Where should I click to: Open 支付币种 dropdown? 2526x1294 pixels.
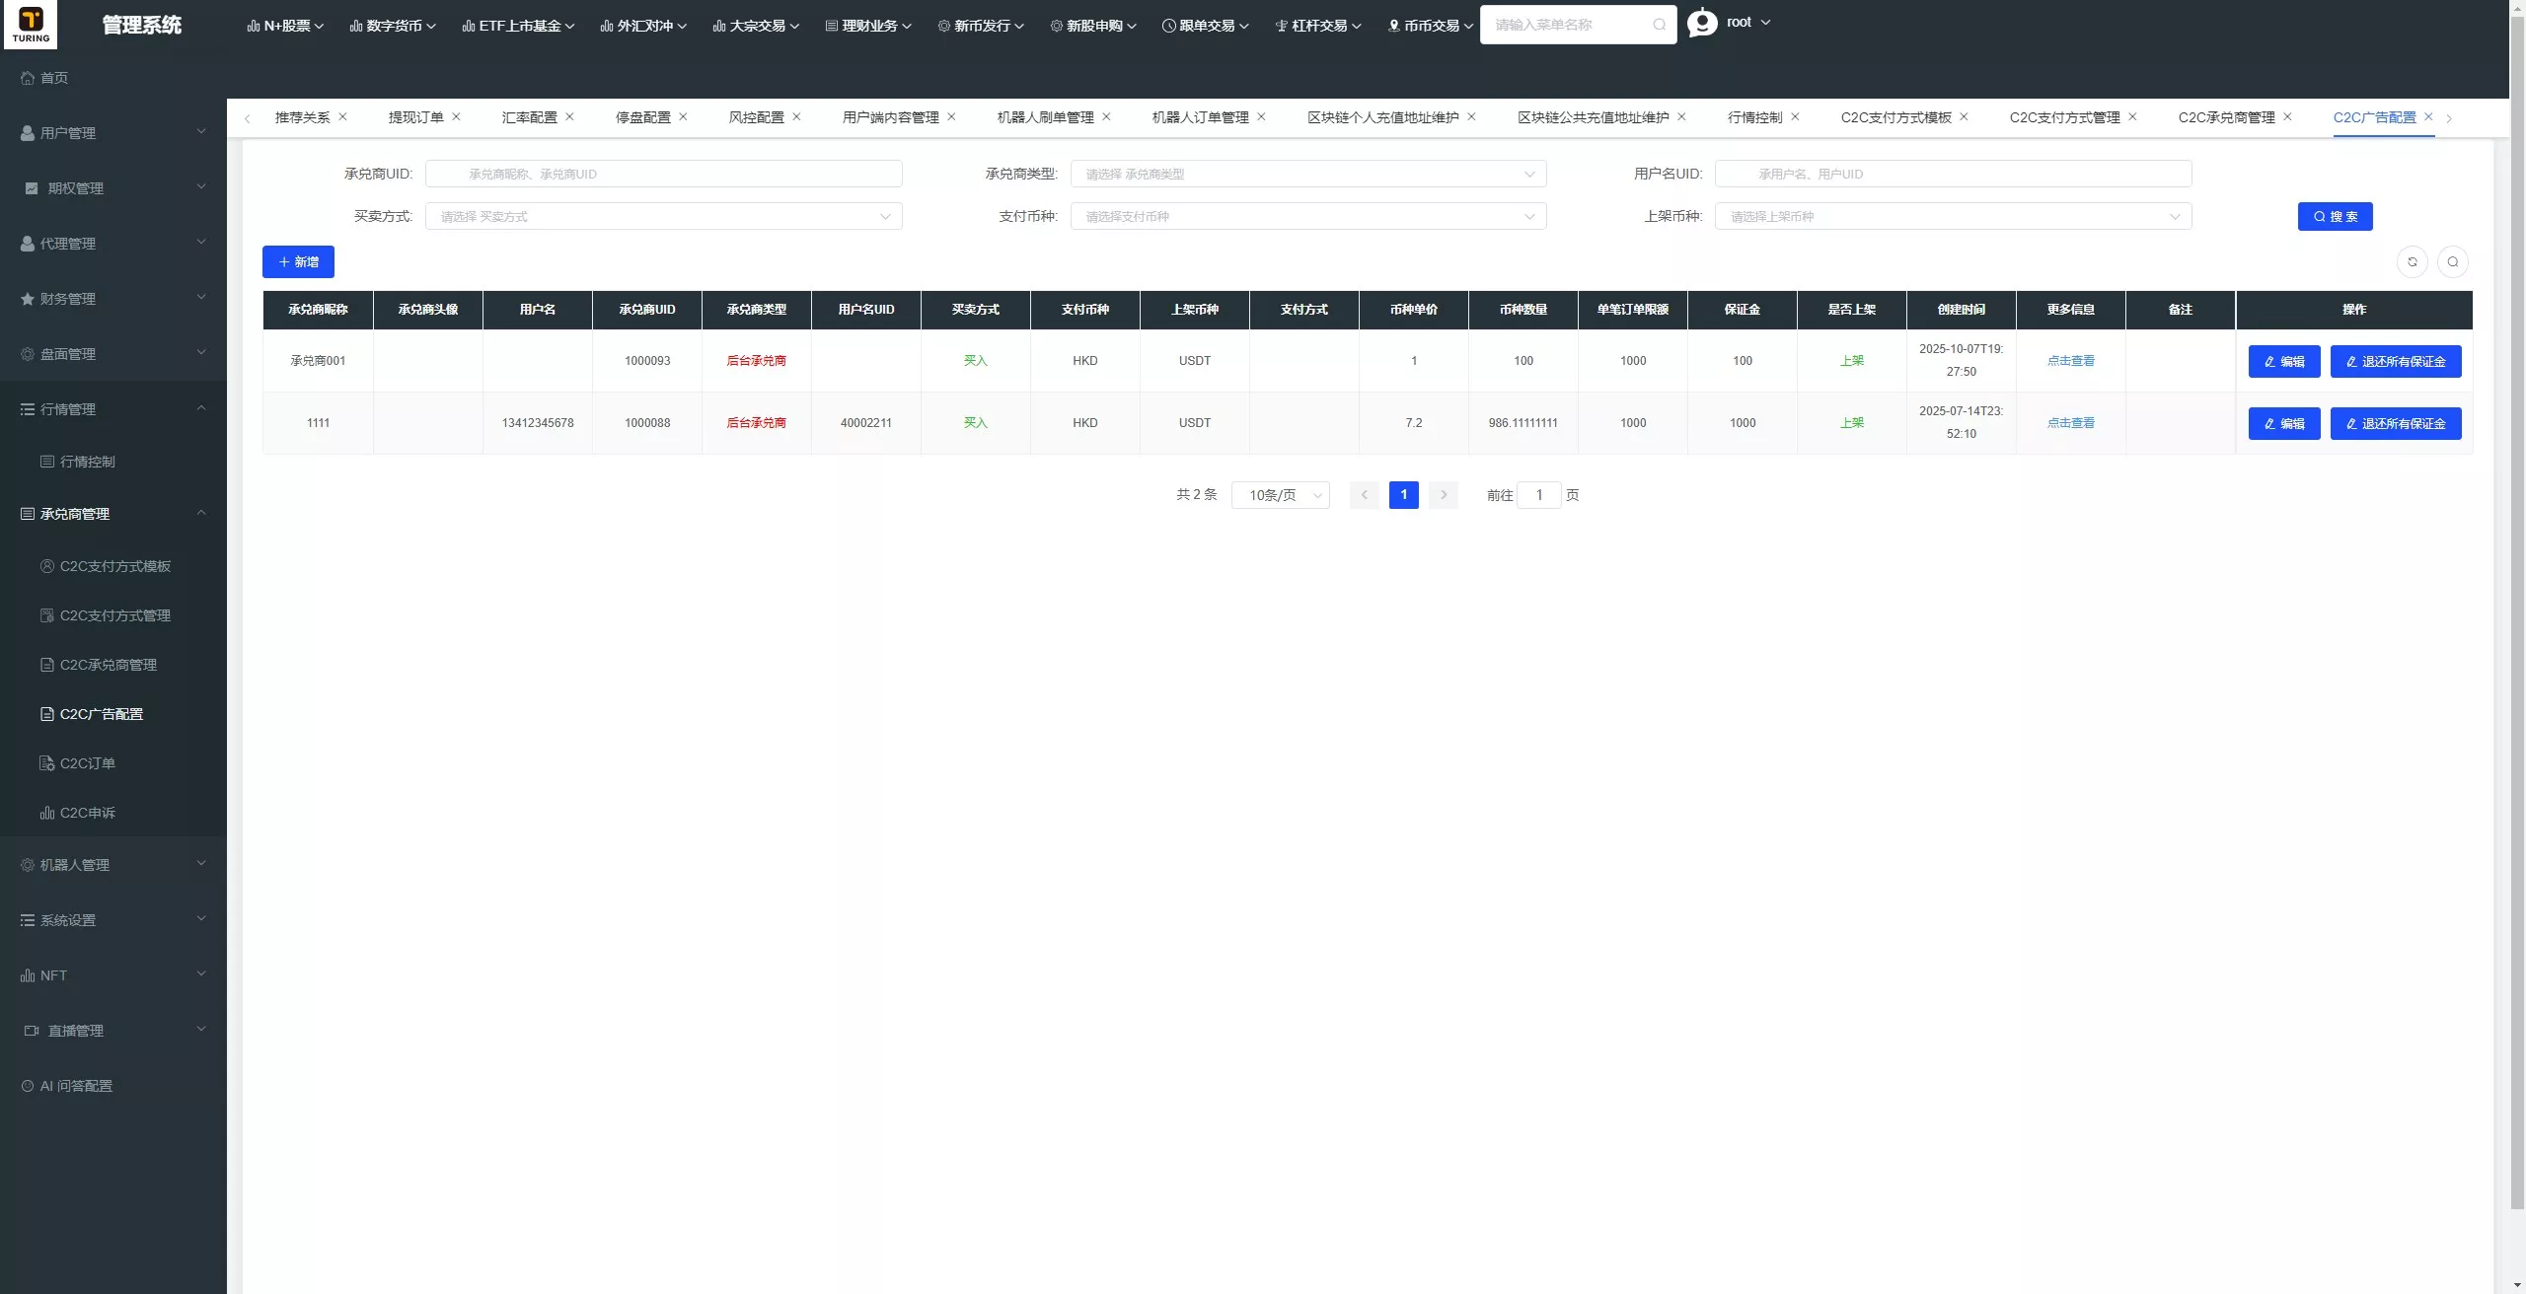(x=1308, y=216)
